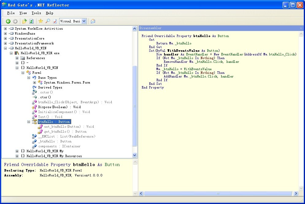Collapse the HelloWorld_VB_WIN assembly node

coord(6,48)
